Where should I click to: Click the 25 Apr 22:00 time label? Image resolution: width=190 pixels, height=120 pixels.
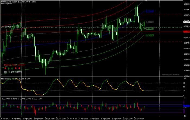pos(128,119)
